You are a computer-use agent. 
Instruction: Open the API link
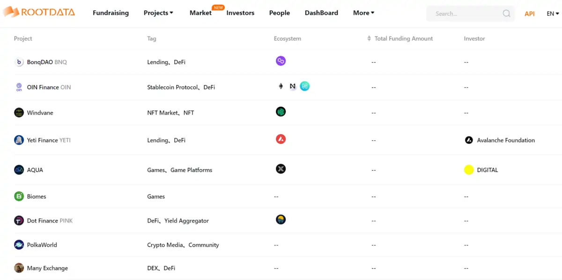[x=530, y=14]
